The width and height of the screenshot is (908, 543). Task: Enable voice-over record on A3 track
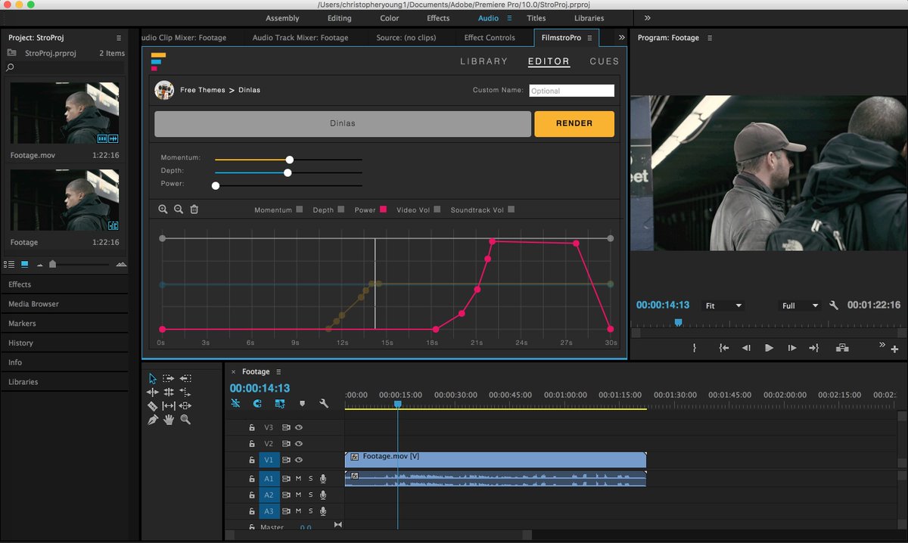(x=323, y=511)
